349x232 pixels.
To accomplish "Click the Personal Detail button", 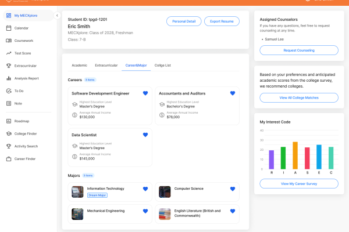I will pos(184,21).
